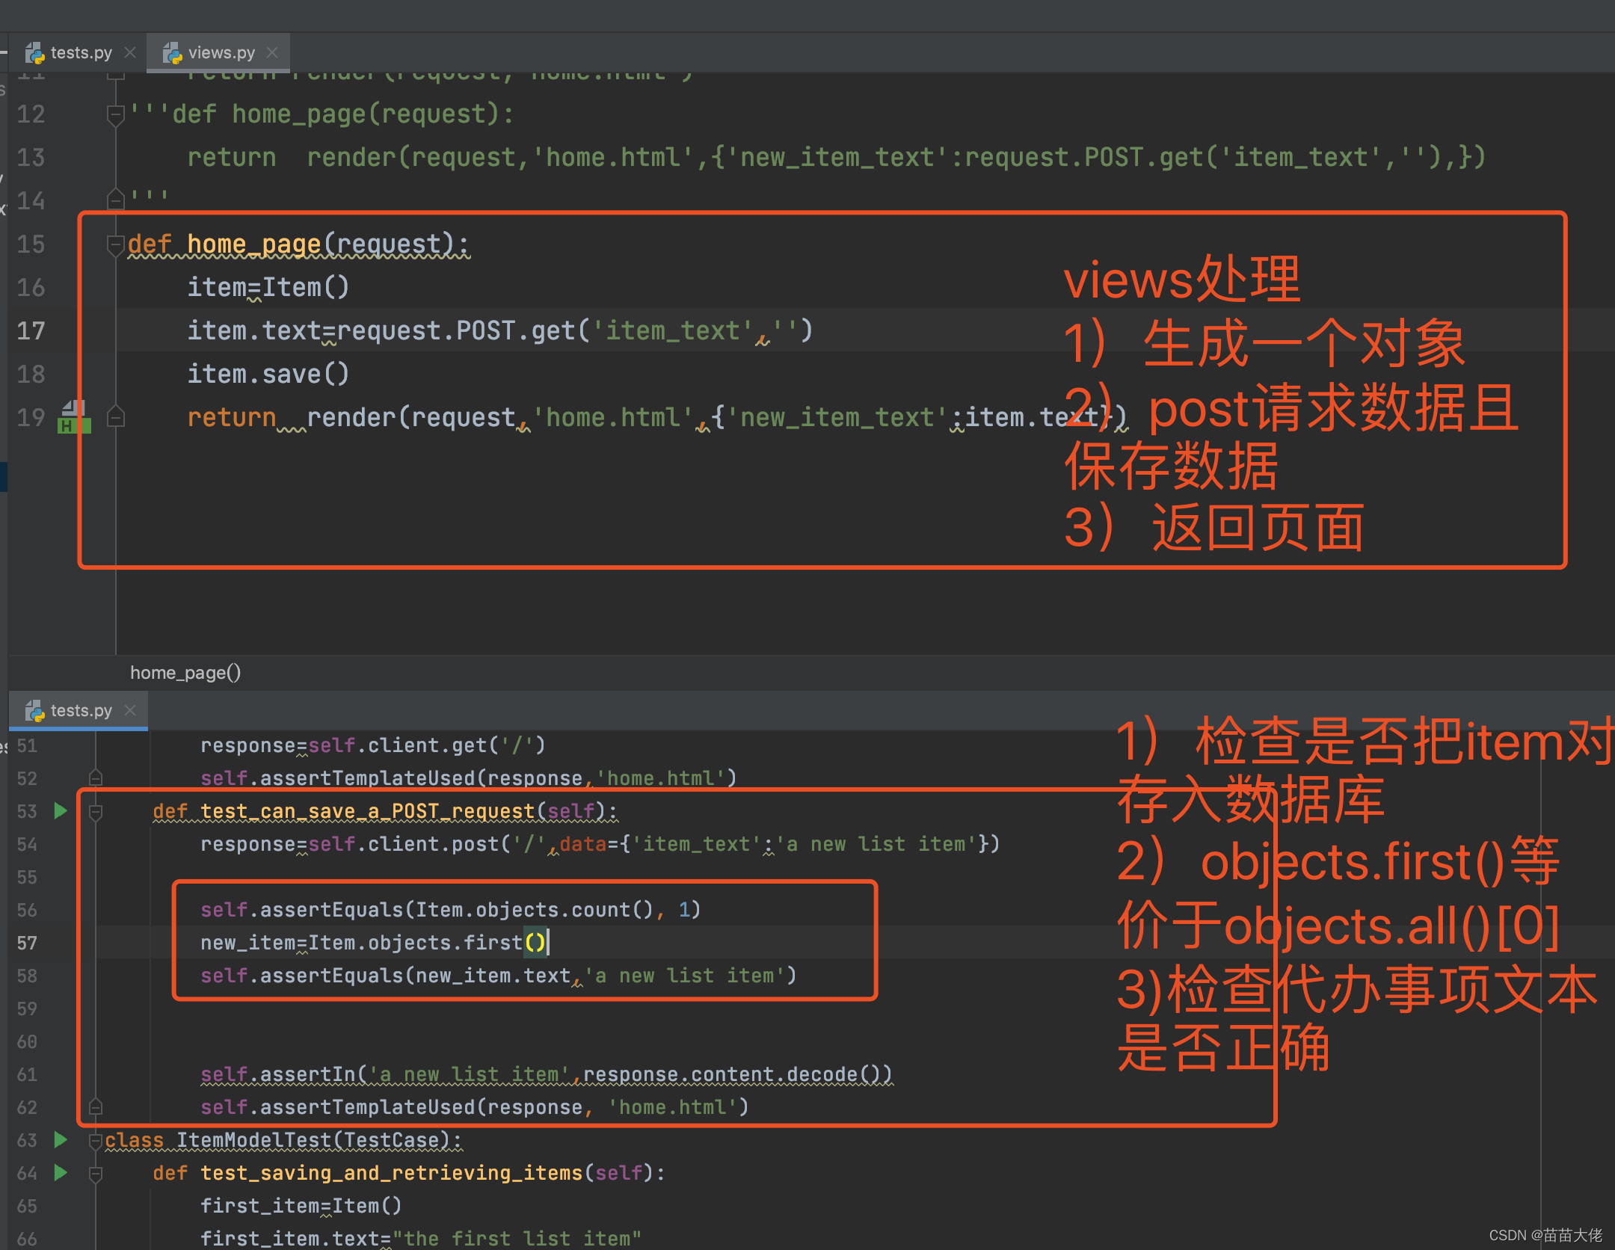
Task: Close the tests.py tab in the top editor
Action: coord(130,52)
